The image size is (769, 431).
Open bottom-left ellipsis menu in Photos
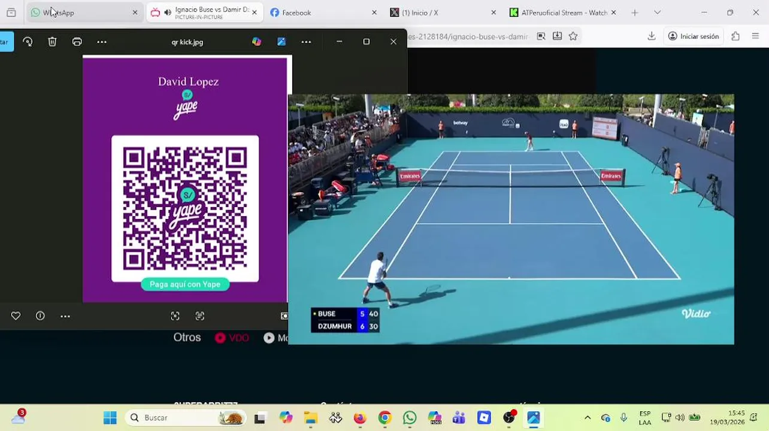click(x=65, y=316)
